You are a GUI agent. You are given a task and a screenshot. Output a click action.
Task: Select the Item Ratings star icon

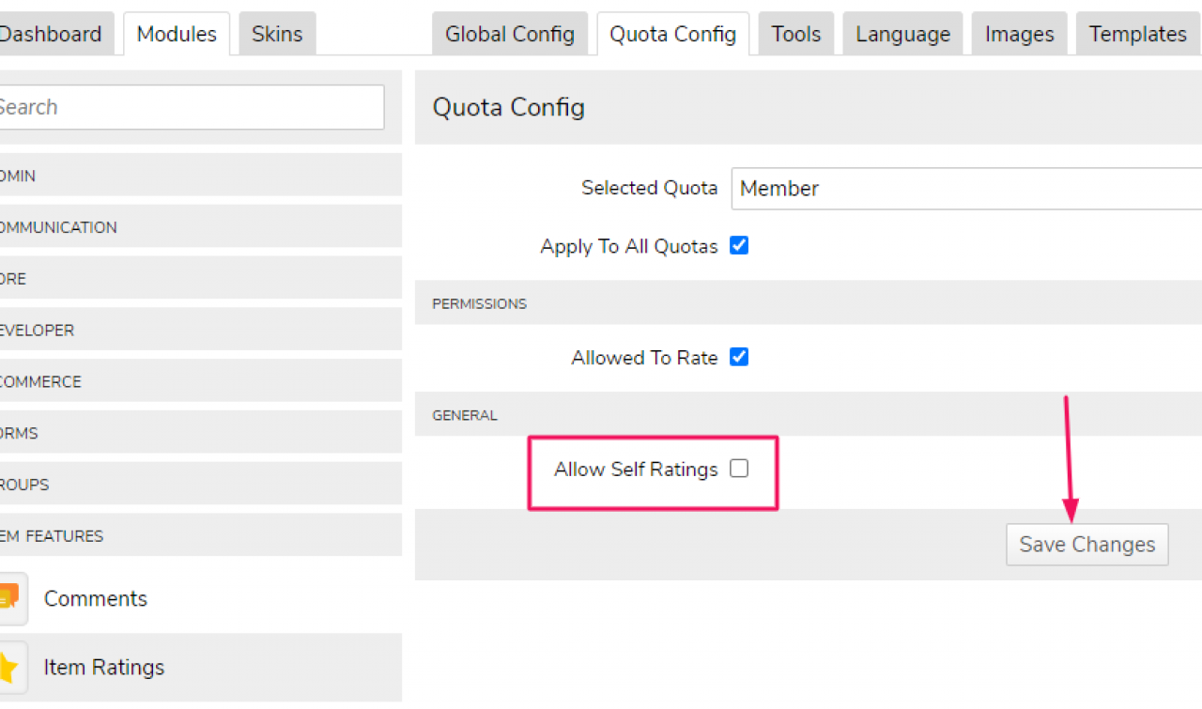(9, 667)
